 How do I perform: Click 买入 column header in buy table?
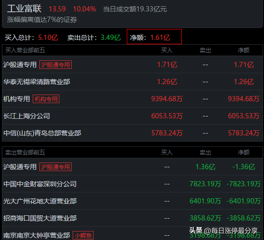(167, 50)
